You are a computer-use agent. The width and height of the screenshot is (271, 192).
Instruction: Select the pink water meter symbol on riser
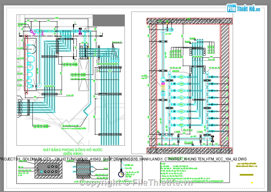click(163, 84)
